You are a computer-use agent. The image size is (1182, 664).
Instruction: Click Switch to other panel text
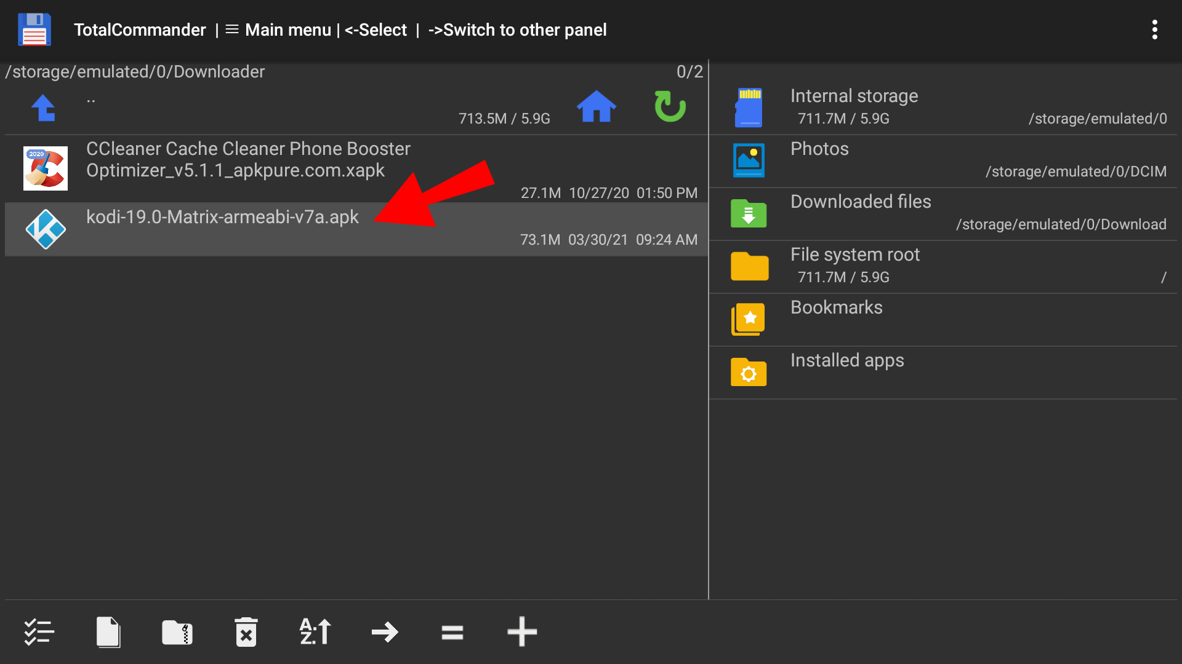(517, 30)
